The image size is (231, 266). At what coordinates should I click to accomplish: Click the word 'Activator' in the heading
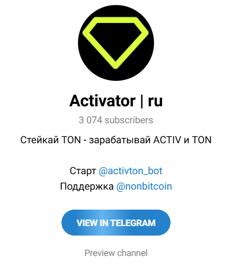(x=102, y=101)
